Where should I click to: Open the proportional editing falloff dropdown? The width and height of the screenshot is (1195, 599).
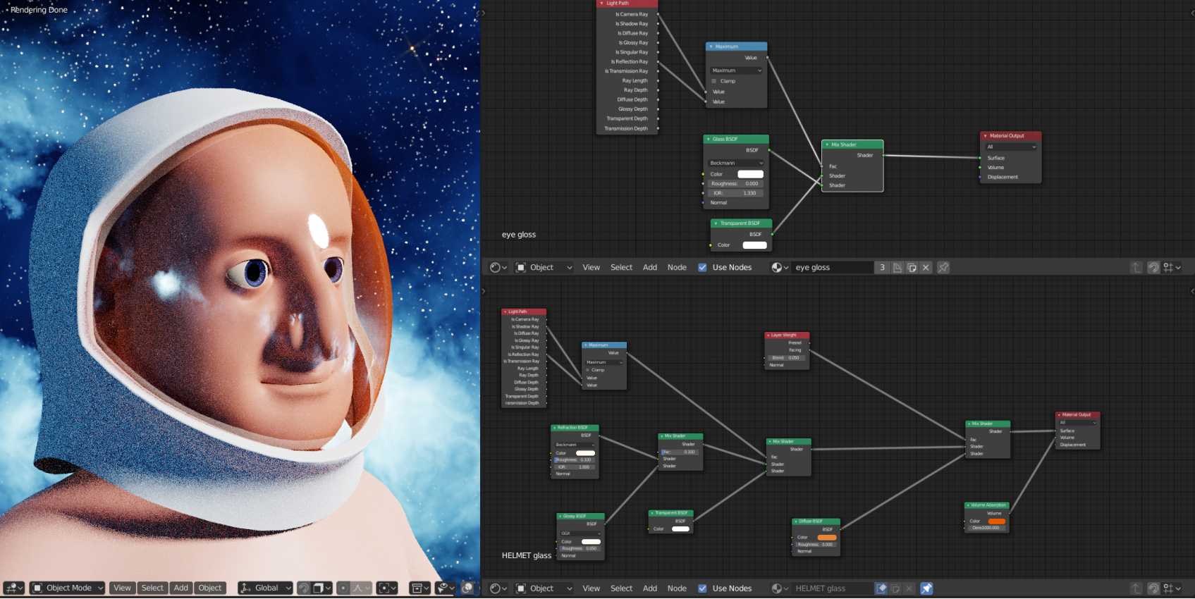click(362, 588)
